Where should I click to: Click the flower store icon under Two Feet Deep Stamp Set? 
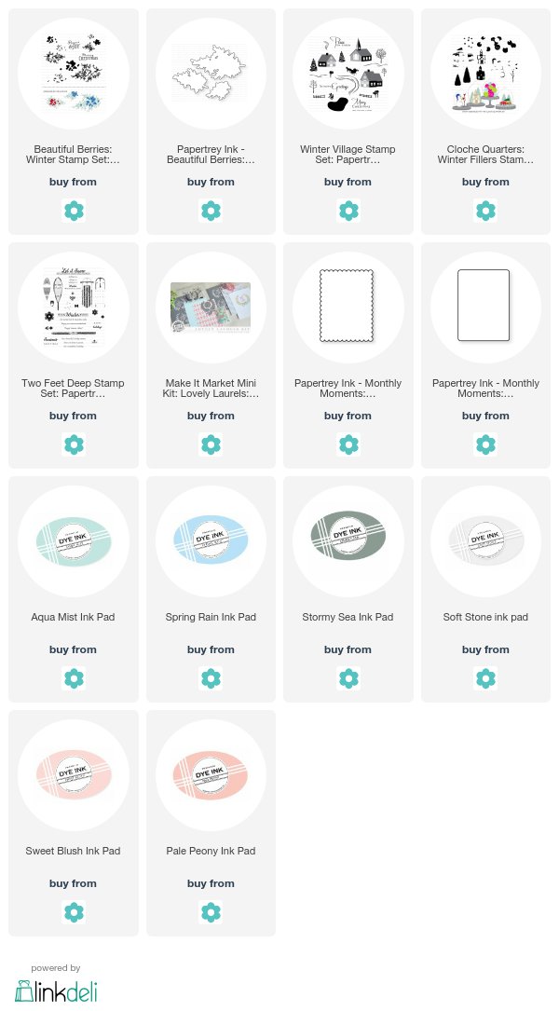(x=74, y=444)
